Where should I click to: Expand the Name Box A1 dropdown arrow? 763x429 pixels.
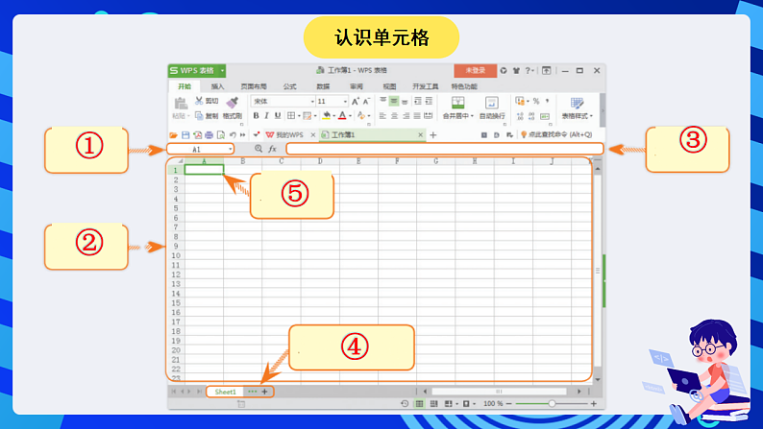[x=231, y=149]
